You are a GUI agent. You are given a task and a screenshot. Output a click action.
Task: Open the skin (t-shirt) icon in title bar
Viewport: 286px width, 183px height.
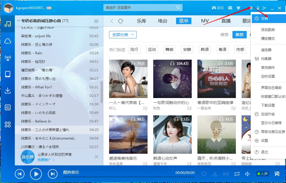tap(238, 8)
